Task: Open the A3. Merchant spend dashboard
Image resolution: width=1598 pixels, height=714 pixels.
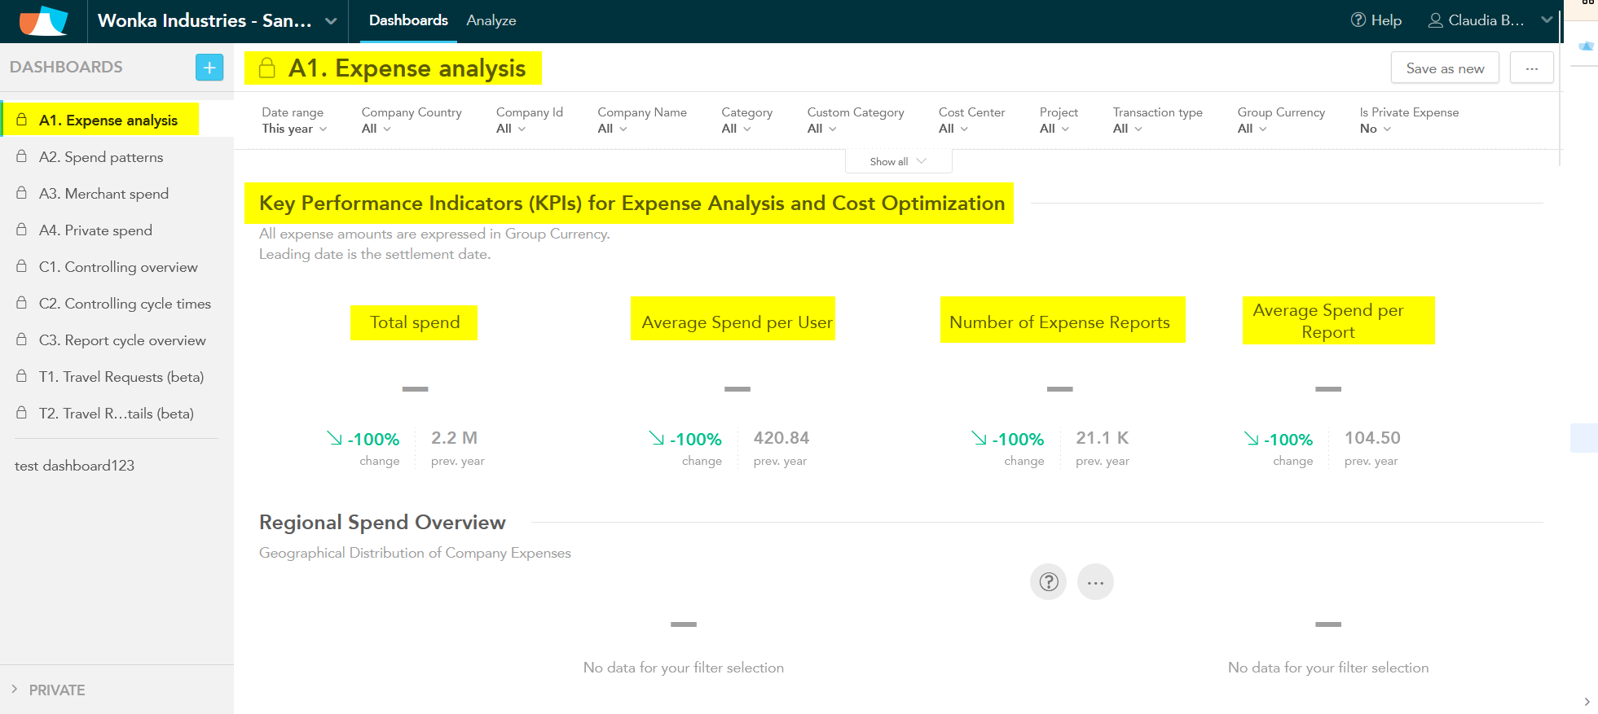Action: pyautogui.click(x=117, y=194)
